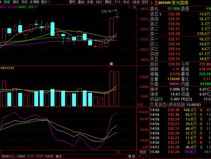Click the 总量 176049 value

coord(174,79)
